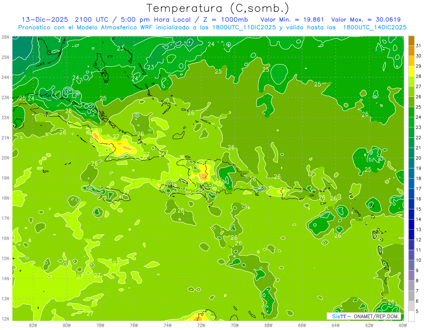Click the "20N" latitude axis label
This screenshot has height=330, width=428.
(5, 158)
